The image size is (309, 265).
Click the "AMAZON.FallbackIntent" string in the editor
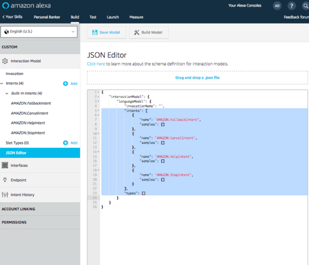click(177, 120)
